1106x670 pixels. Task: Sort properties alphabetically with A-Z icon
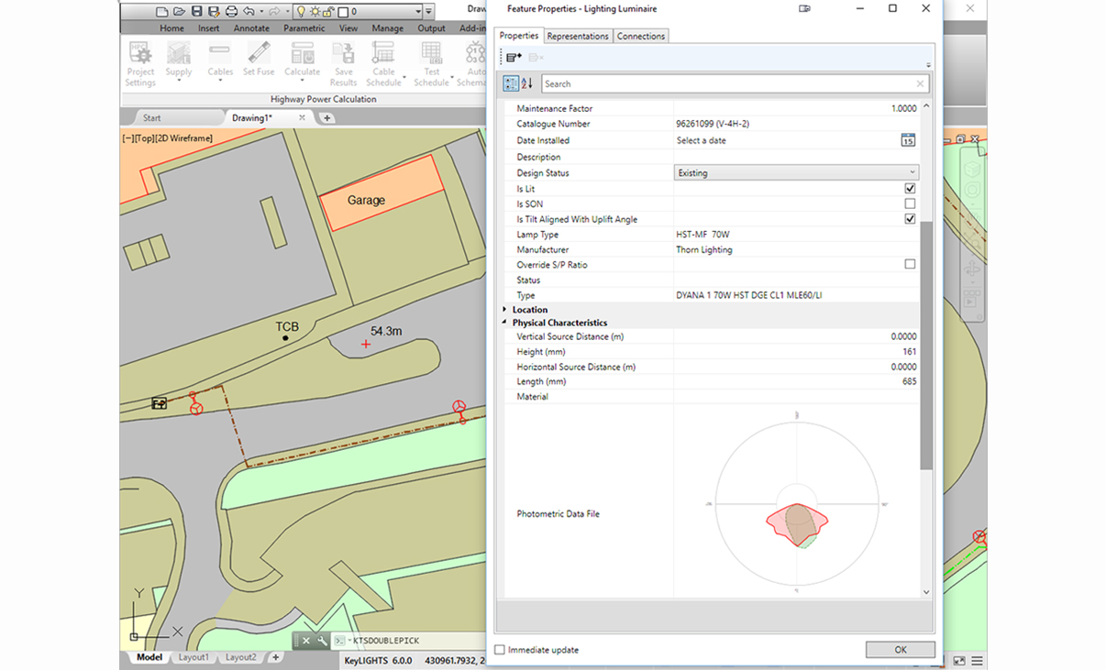click(527, 83)
